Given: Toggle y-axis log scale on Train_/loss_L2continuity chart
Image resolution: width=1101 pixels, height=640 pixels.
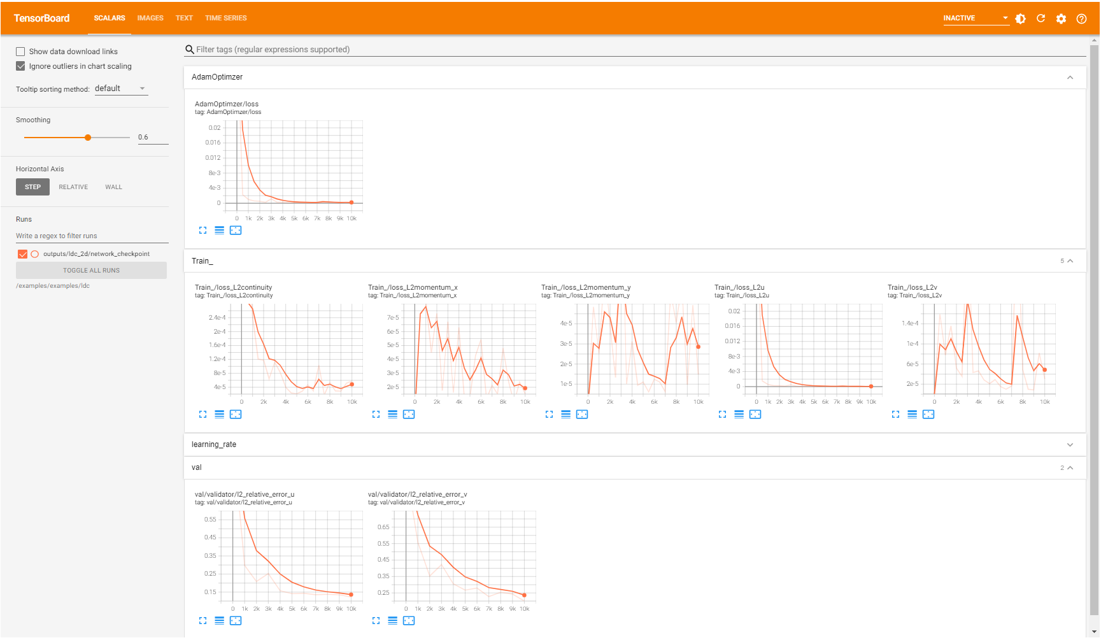Looking at the screenshot, I should (219, 414).
